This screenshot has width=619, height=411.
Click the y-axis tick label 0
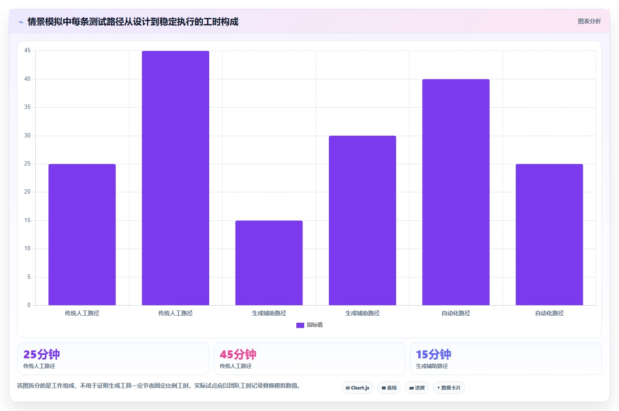point(29,305)
